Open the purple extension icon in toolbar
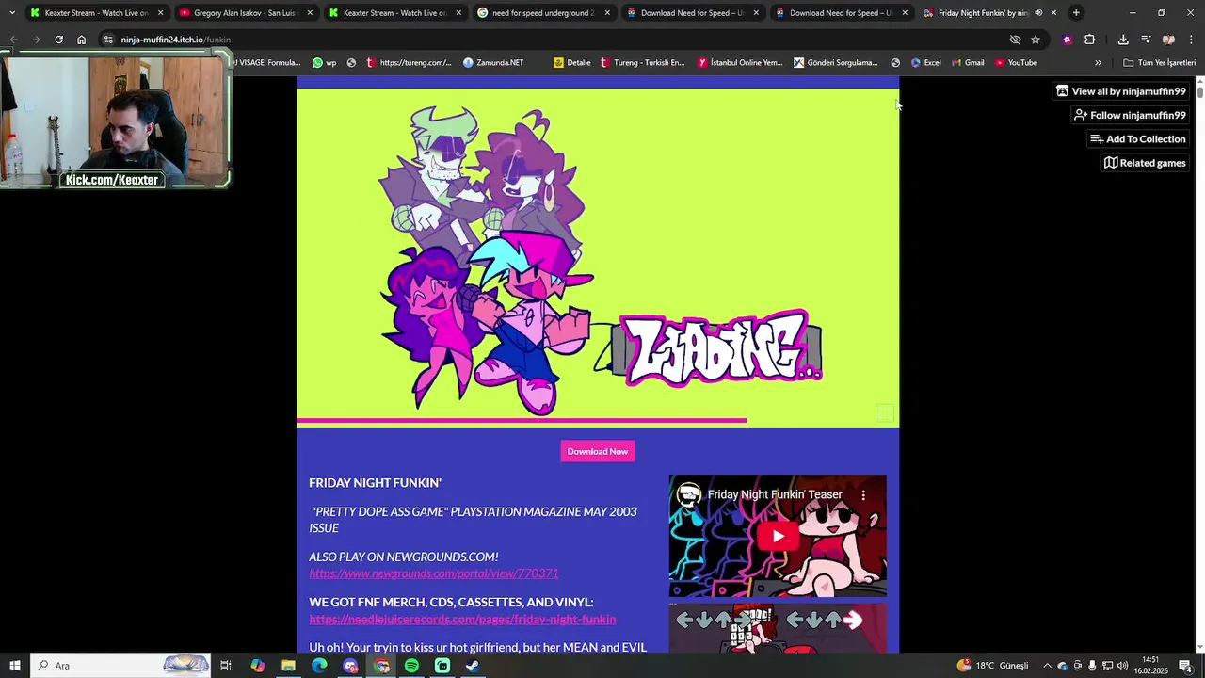This screenshot has width=1205, height=678. coord(1067,40)
